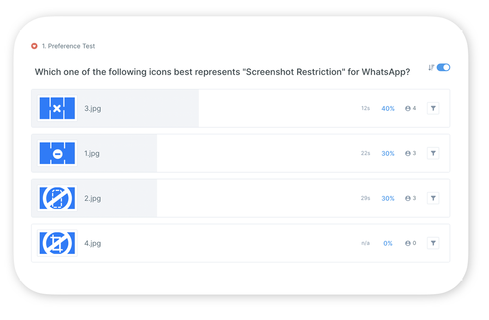Viewport: 489px width, 320px height.
Task: Click the participant count icon for 3.jpg
Action: (x=407, y=108)
